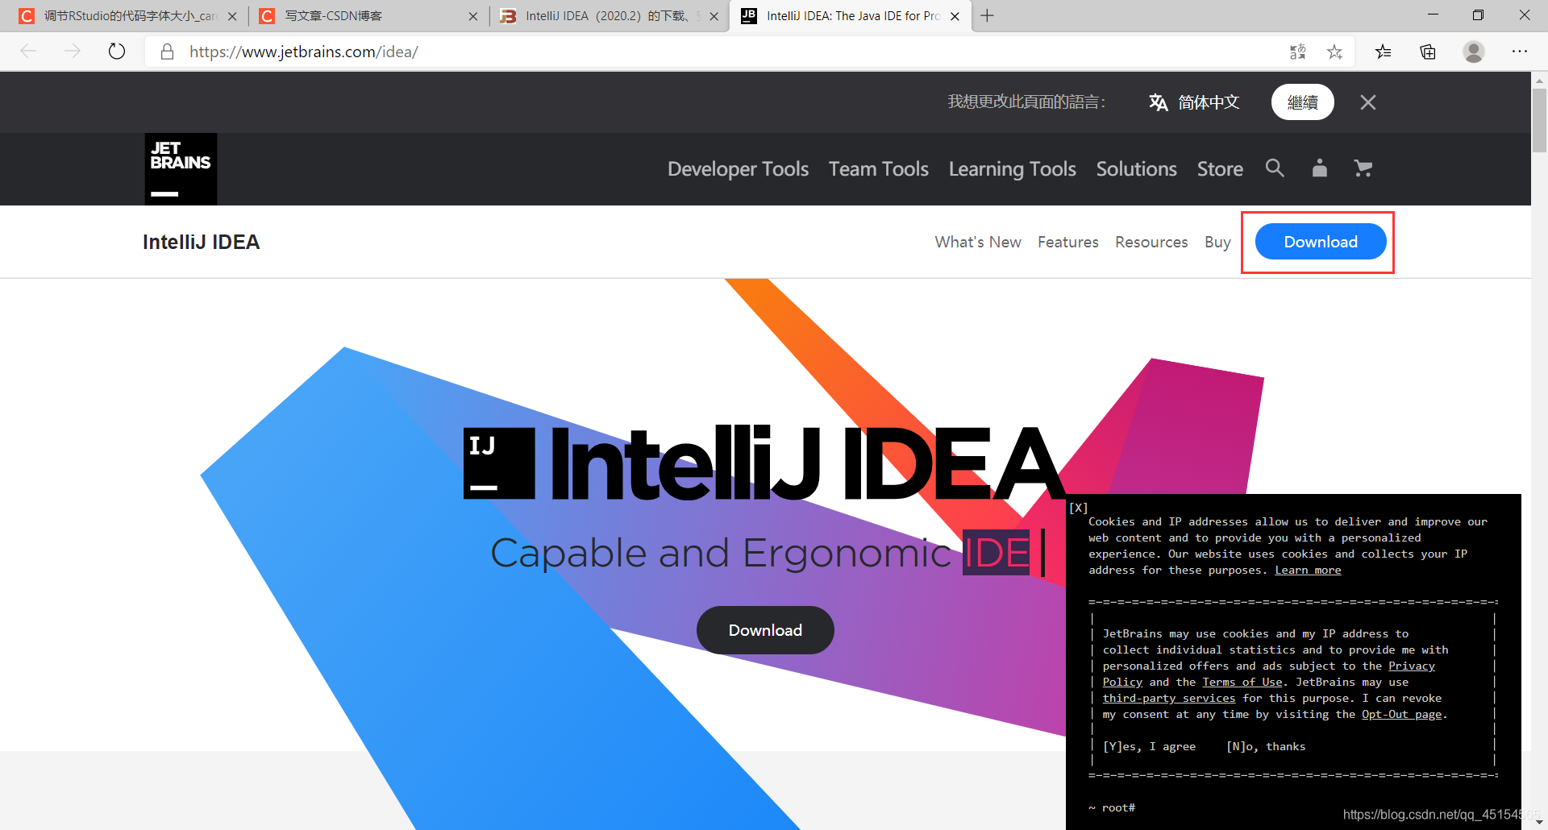This screenshot has width=1548, height=830.
Task: Click the padlock site info icon
Action: click(167, 52)
